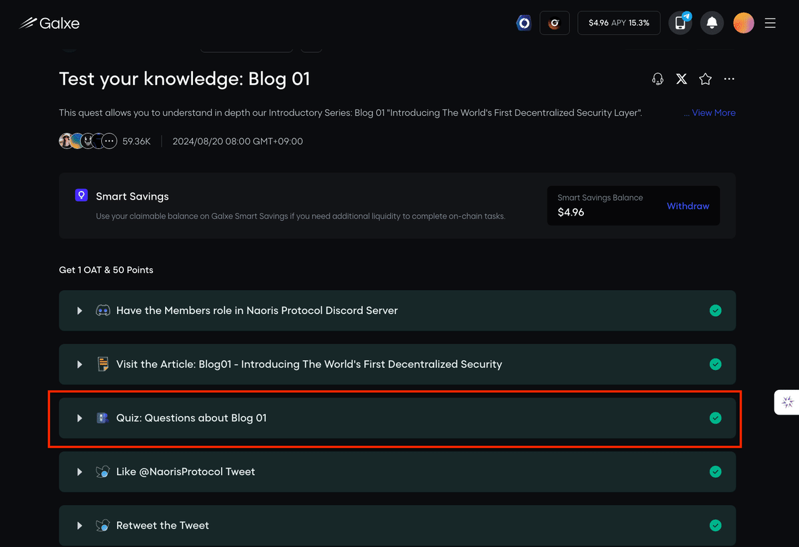Click the participant avatars group
Image resolution: width=799 pixels, height=547 pixels.
click(x=88, y=141)
